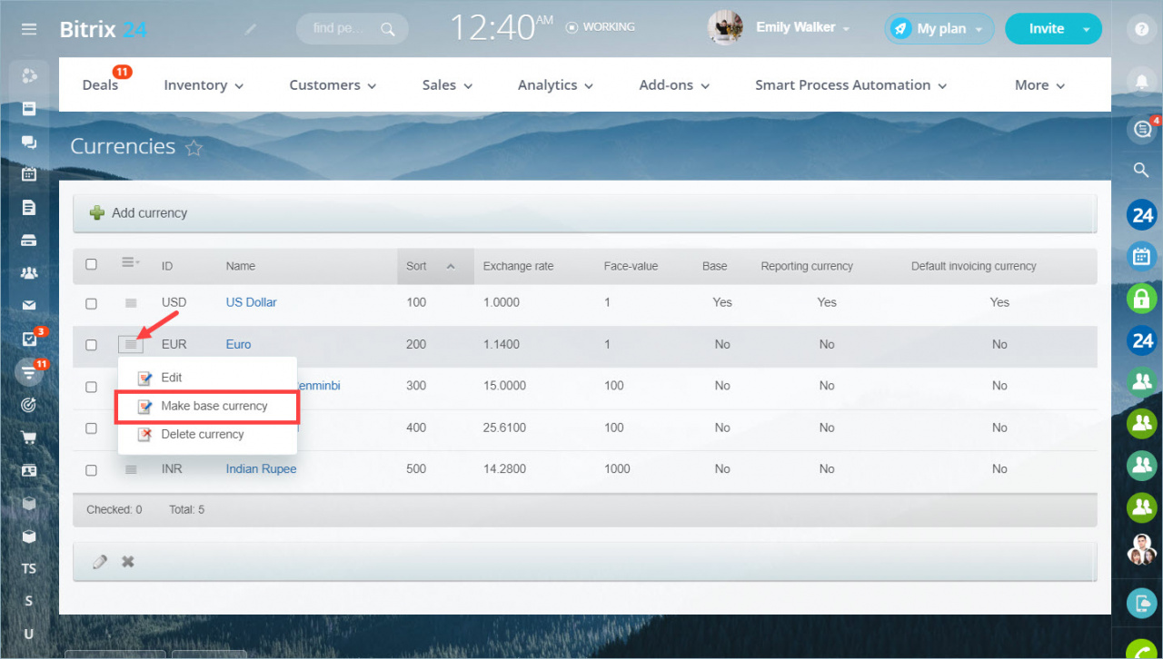Open the blue calendar icon in right panel
The width and height of the screenshot is (1163, 659).
[1141, 256]
